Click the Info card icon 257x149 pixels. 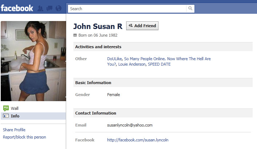click(6, 116)
